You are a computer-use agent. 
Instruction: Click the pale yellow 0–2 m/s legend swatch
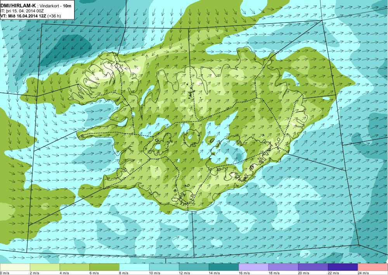tap(15, 267)
